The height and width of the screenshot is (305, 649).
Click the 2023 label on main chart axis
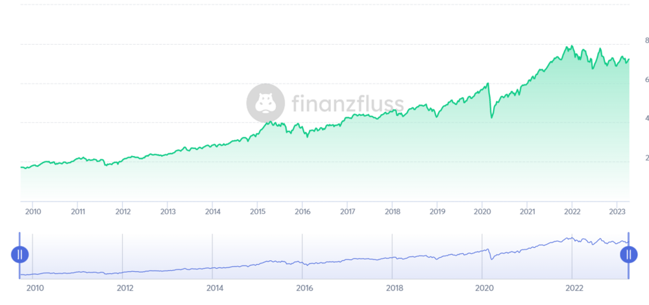pos(617,211)
